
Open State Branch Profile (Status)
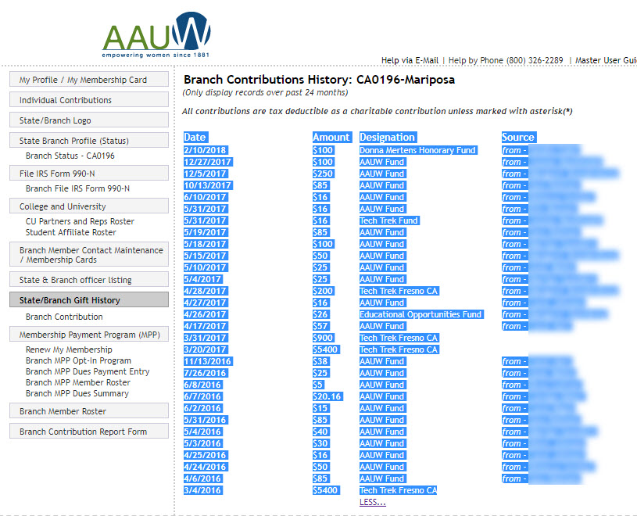tap(89, 141)
